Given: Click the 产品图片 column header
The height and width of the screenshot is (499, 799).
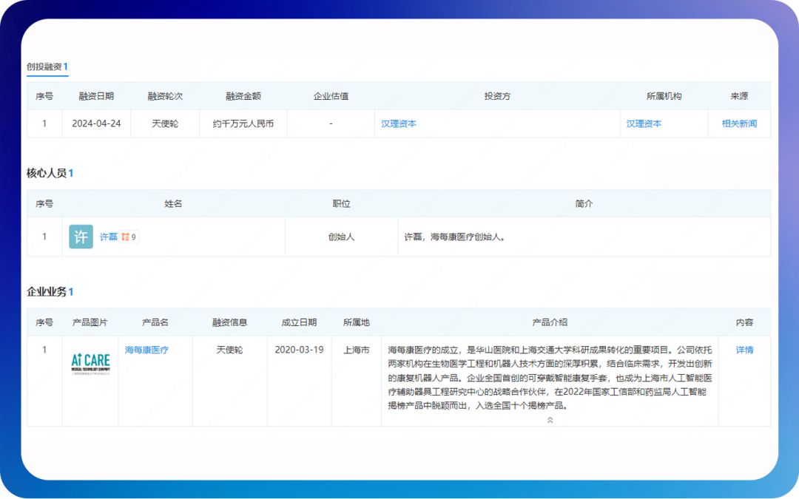Looking at the screenshot, I should (90, 322).
